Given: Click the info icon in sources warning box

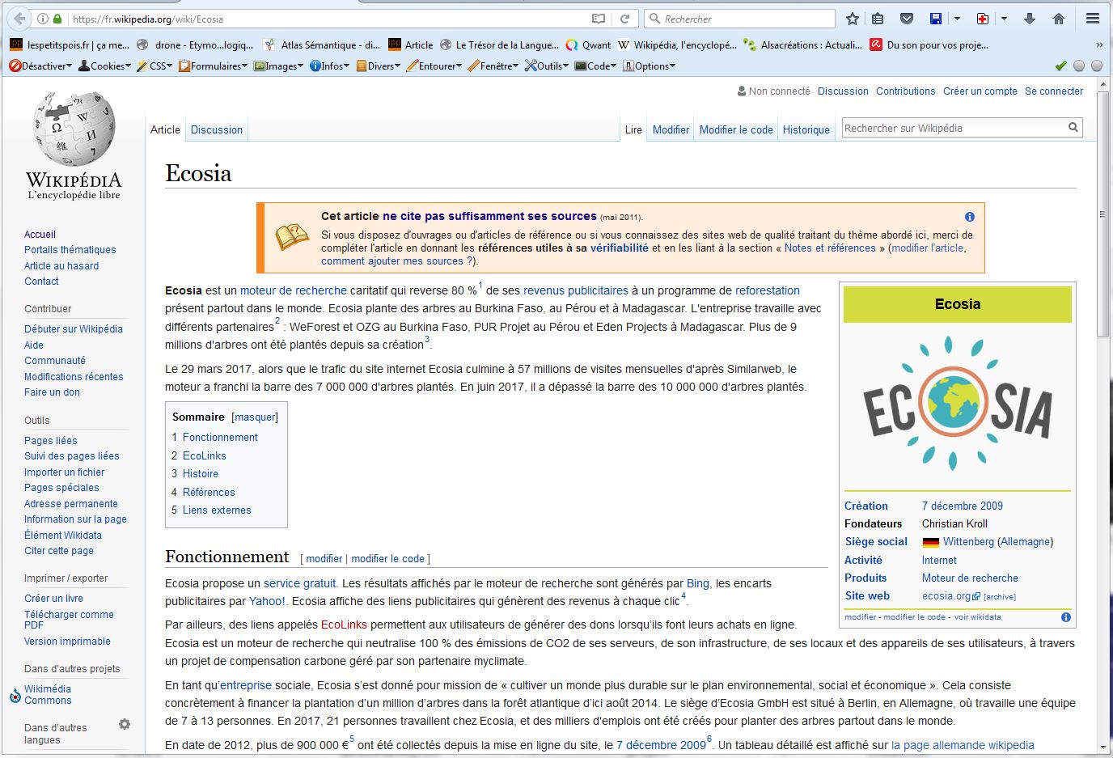Looking at the screenshot, I should point(970,217).
